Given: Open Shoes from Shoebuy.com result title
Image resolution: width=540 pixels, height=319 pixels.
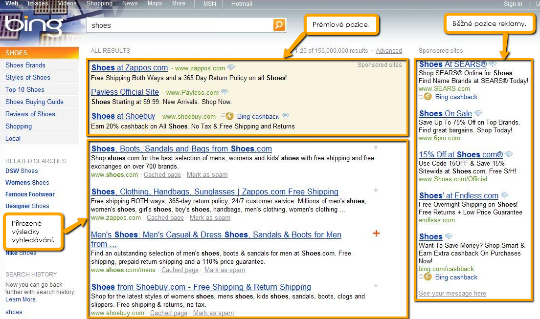Looking at the screenshot, I should click(201, 287).
